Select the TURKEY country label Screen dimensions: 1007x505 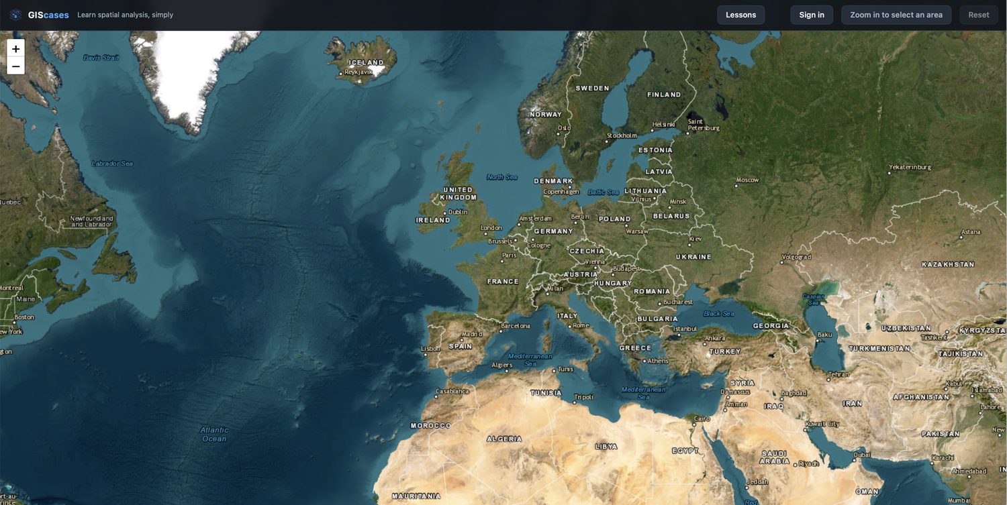pos(725,351)
